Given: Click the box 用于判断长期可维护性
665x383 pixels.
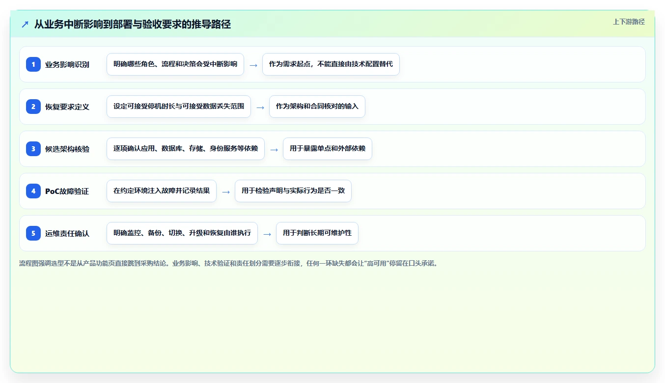Looking at the screenshot, I should pos(317,233).
